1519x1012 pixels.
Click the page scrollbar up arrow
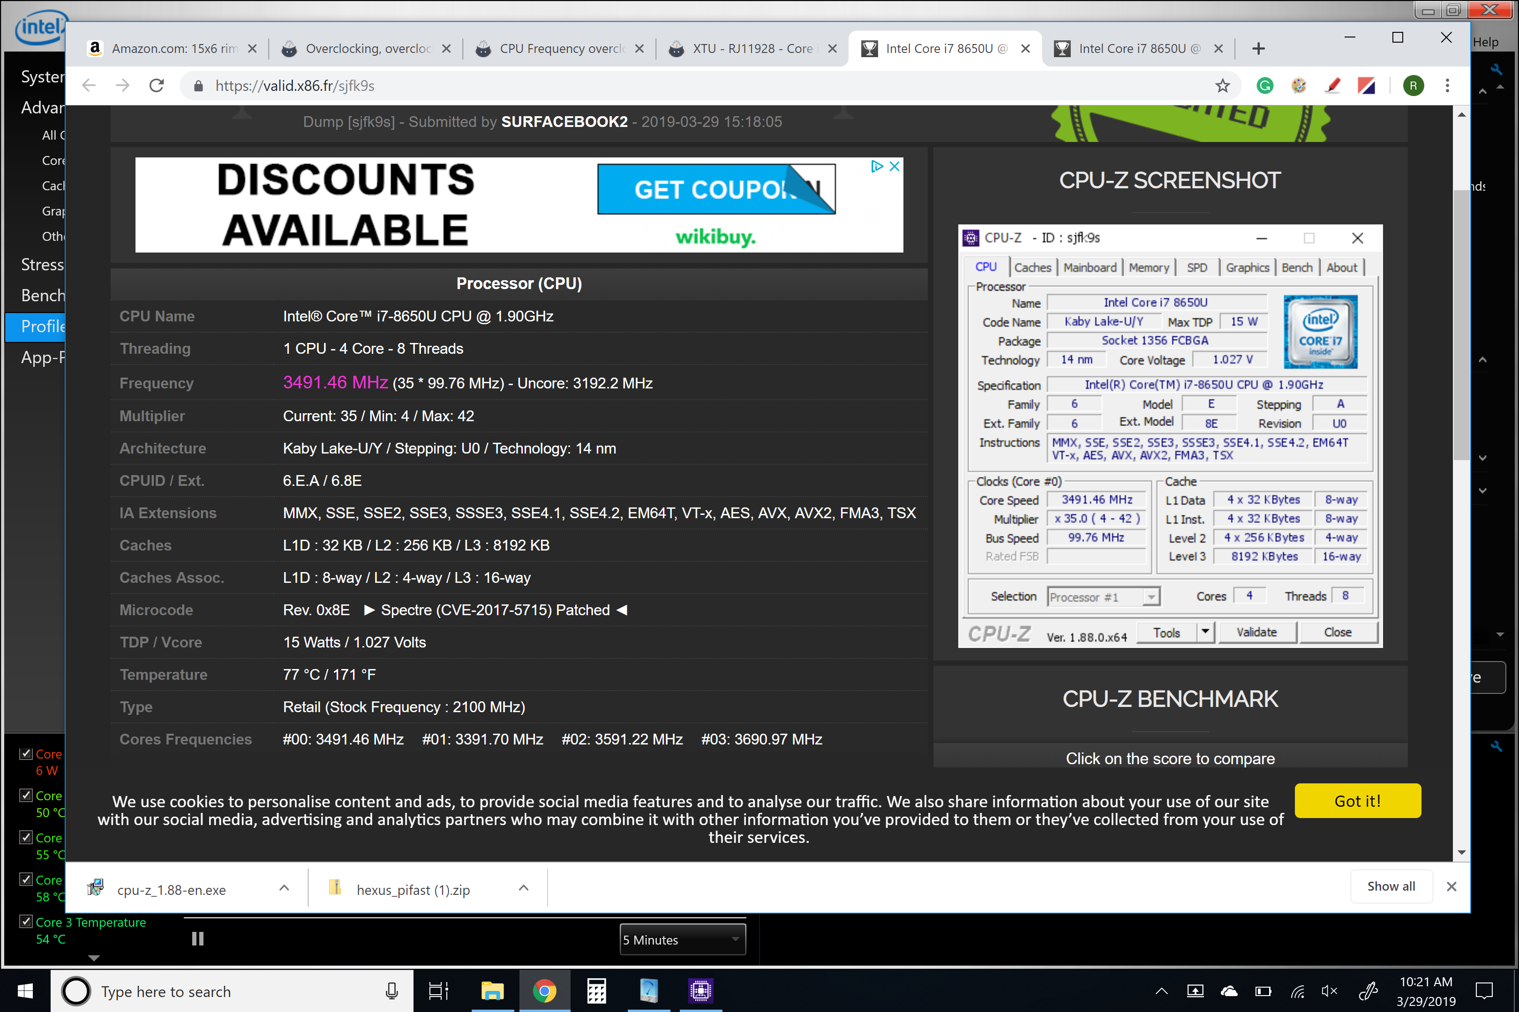[1461, 114]
